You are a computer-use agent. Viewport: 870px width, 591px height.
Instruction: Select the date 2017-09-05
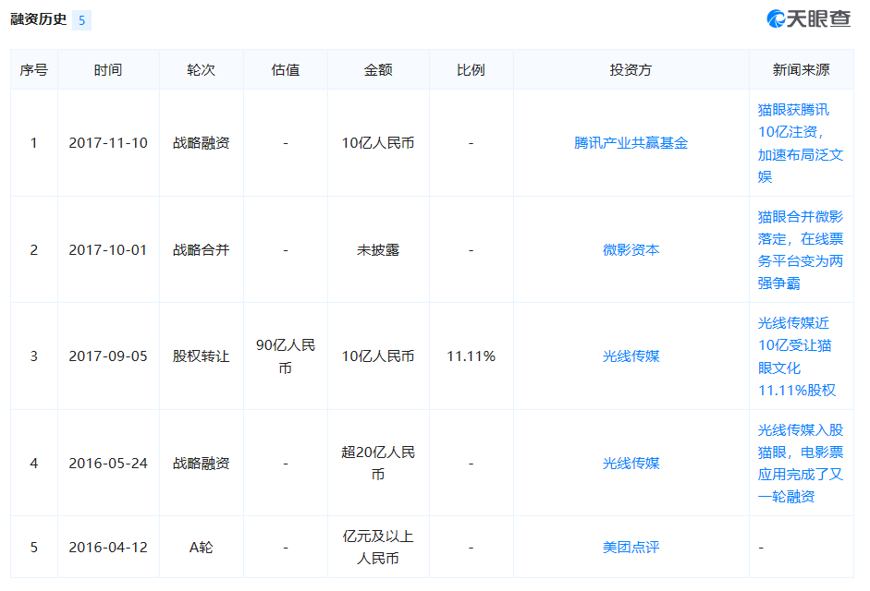tap(108, 356)
